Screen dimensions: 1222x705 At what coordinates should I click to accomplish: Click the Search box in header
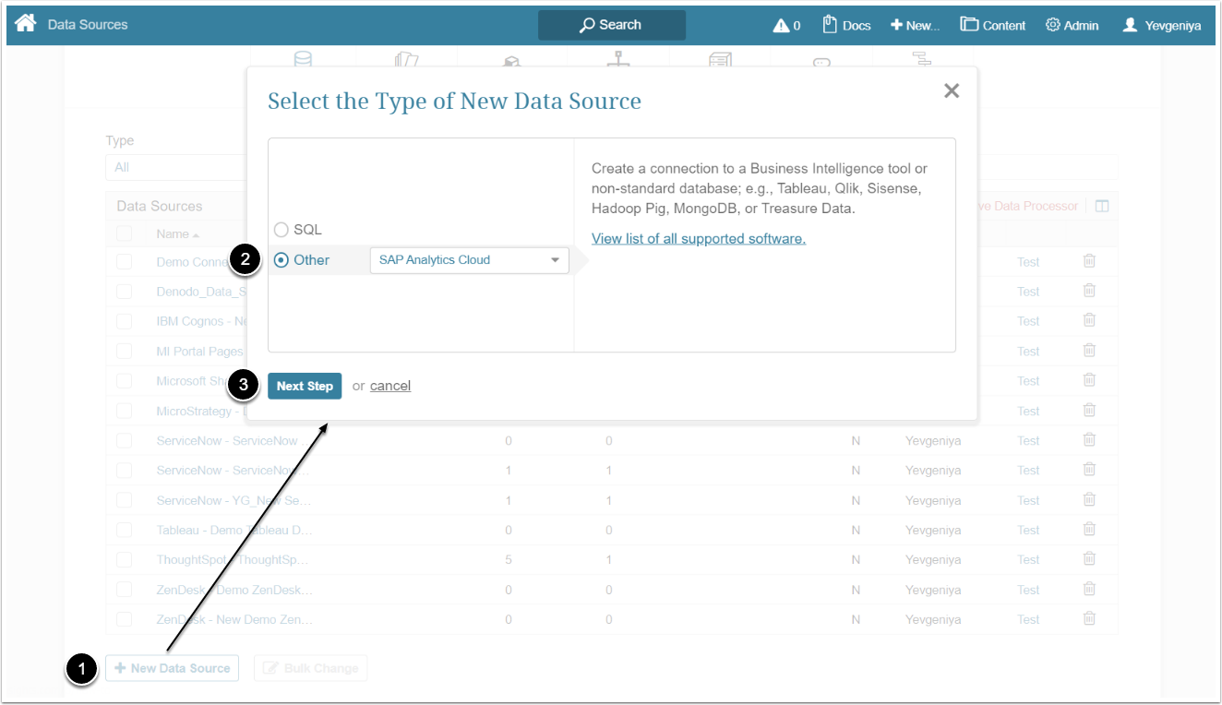pyautogui.click(x=611, y=25)
